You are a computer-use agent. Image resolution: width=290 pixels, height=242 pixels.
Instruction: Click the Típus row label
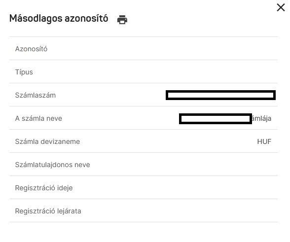[x=24, y=72]
